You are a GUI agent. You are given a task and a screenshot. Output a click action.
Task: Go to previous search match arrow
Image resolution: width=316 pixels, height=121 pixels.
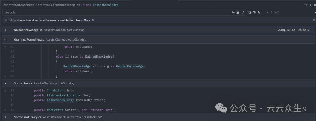268,12
